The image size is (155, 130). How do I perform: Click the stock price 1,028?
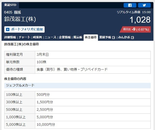140,20
